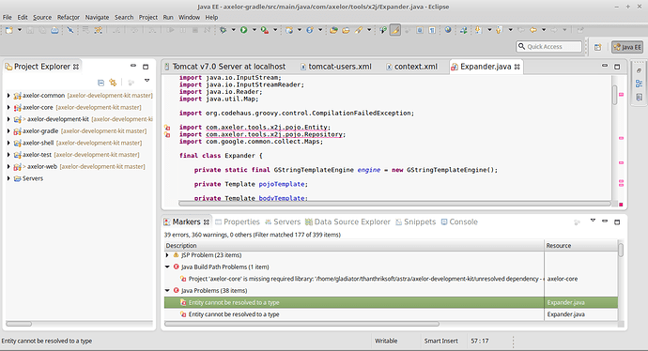Open the File menu

7,17
